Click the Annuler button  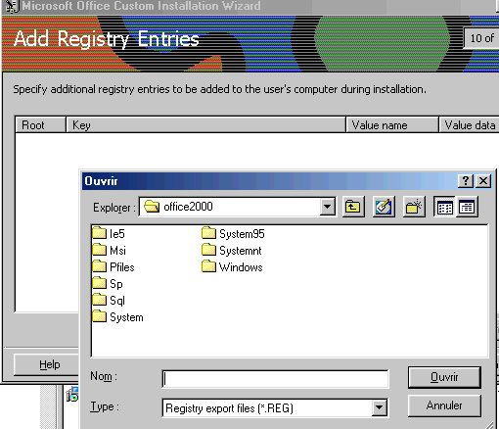click(444, 405)
